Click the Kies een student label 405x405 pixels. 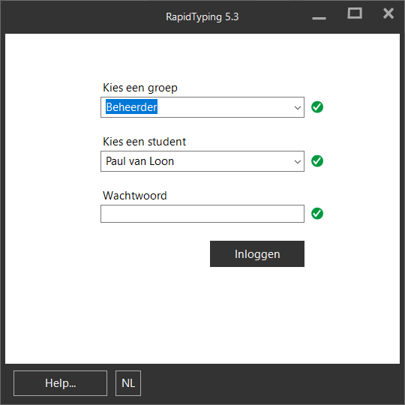(145, 142)
